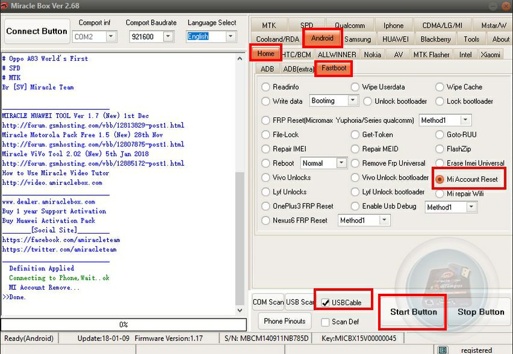
Task: Switch to the MTK tab
Action: click(269, 25)
